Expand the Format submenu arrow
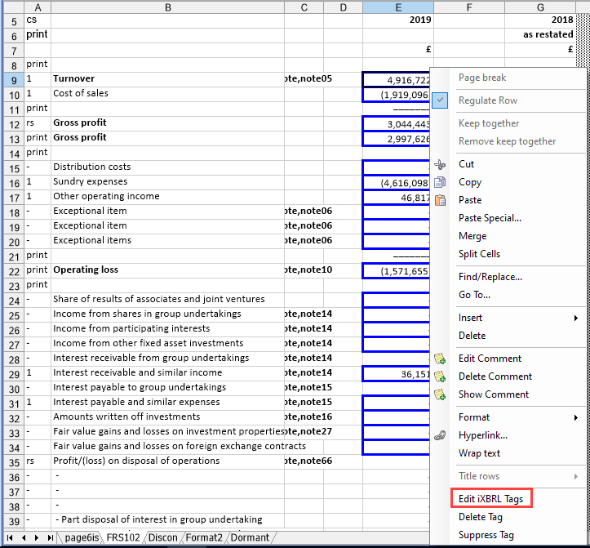 (x=575, y=417)
